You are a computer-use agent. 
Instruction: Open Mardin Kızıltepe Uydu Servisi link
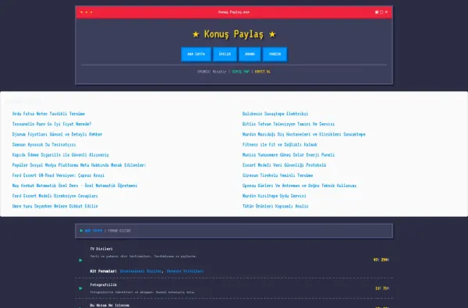275,196
